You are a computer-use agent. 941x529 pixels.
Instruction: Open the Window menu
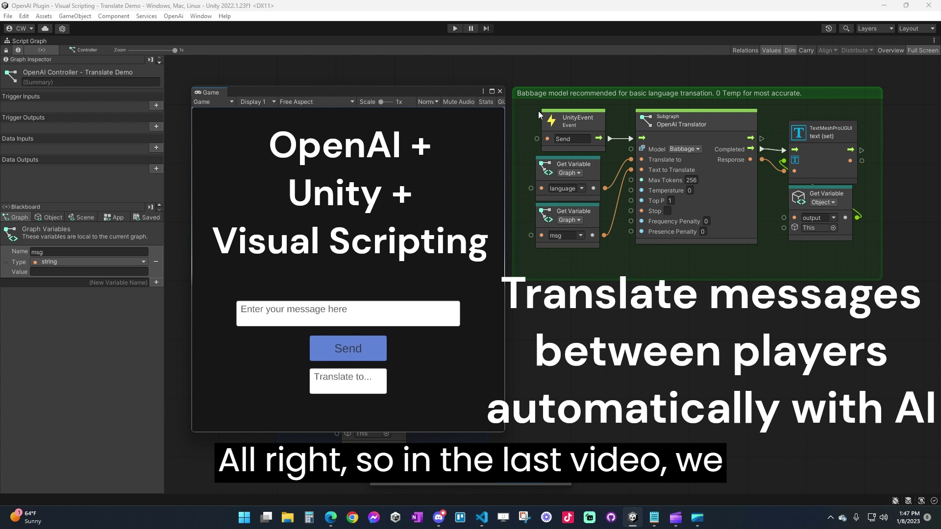(x=201, y=16)
